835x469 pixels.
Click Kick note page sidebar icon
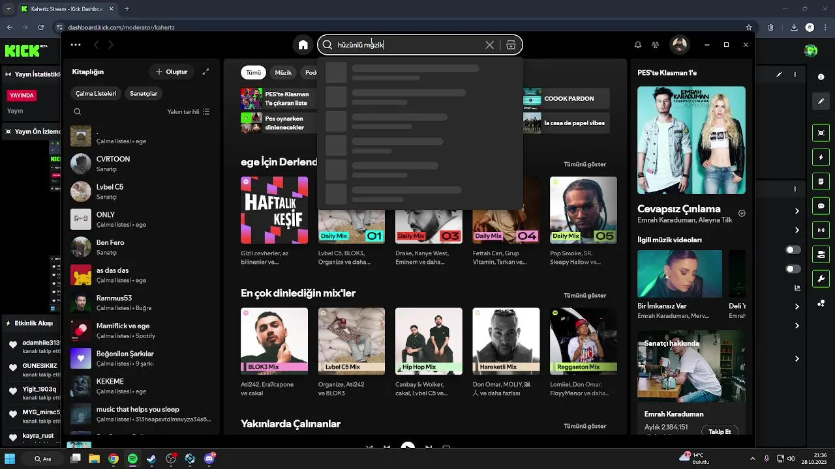821,182
